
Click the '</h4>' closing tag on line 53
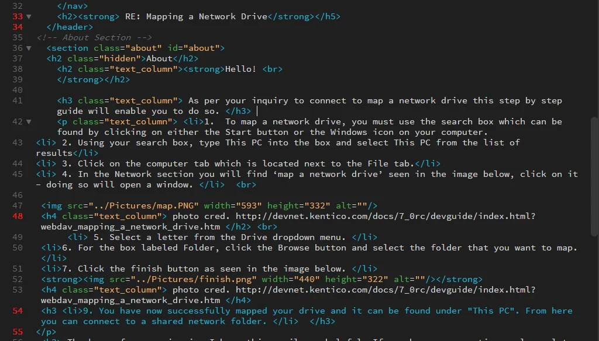[x=239, y=301]
